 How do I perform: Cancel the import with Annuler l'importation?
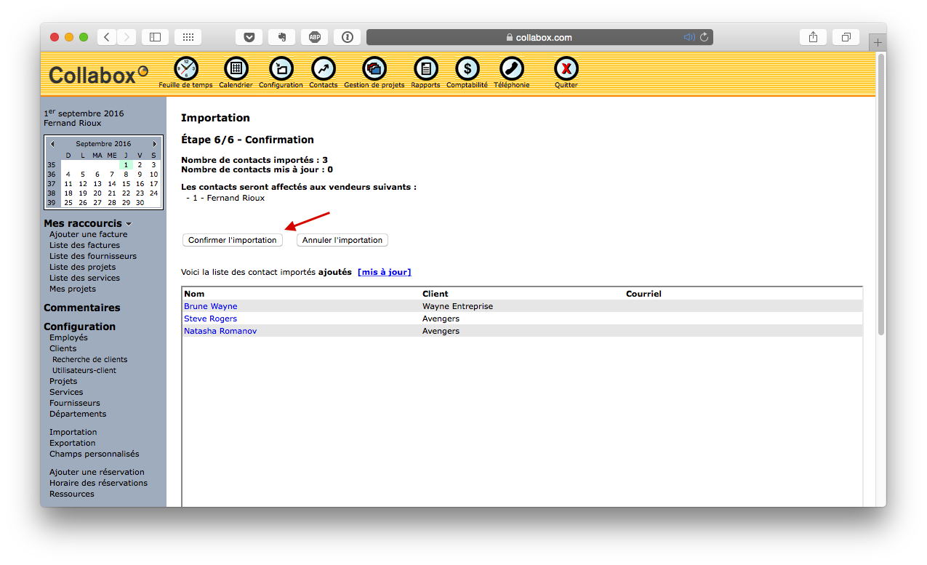[342, 240]
